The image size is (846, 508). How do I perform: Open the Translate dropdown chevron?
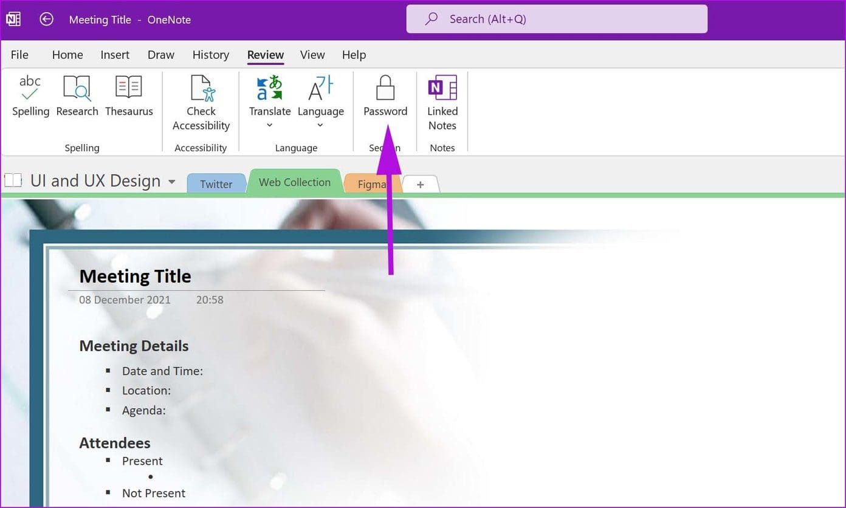(x=269, y=125)
